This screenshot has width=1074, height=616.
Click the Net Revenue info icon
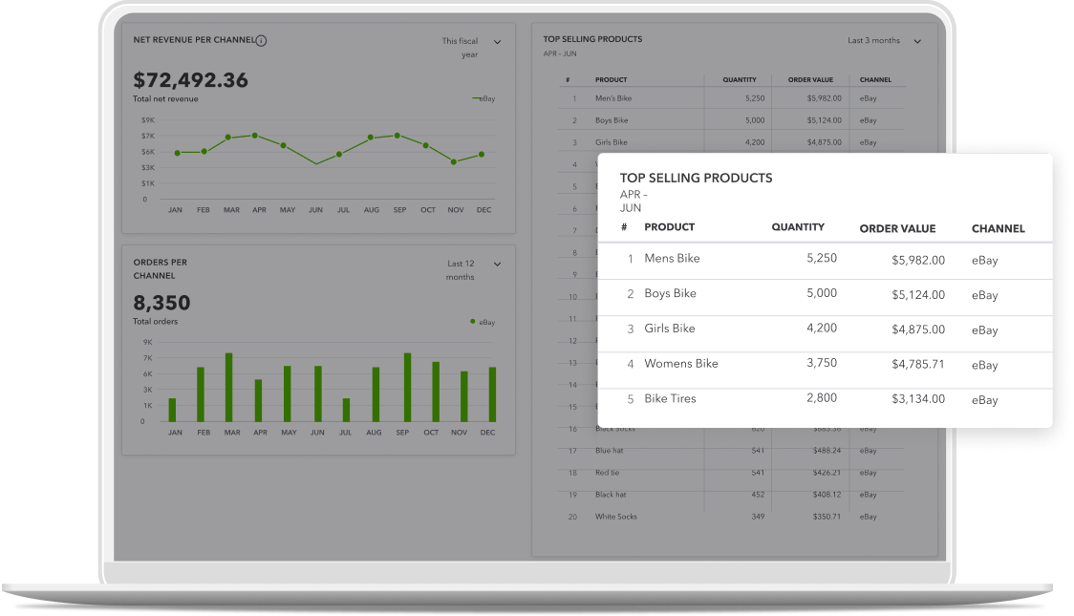point(262,41)
